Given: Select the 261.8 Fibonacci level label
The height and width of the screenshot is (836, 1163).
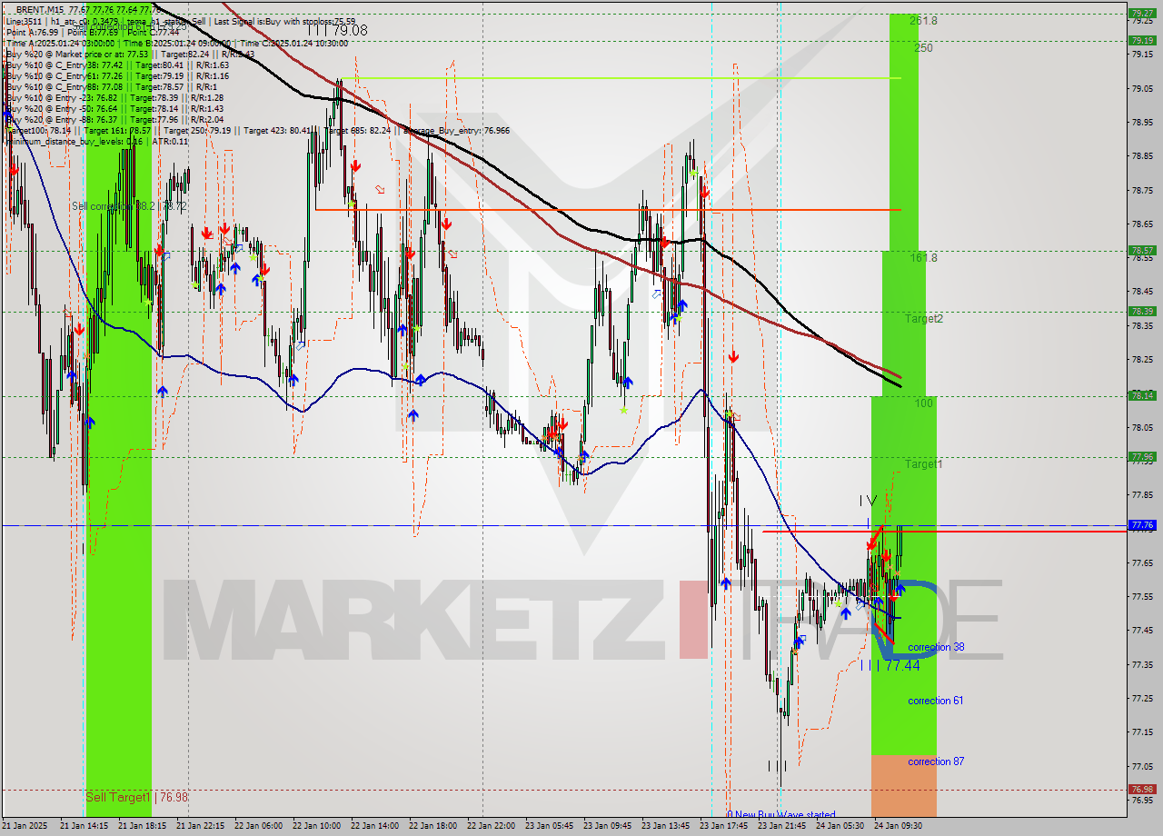Looking at the screenshot, I should [x=923, y=21].
